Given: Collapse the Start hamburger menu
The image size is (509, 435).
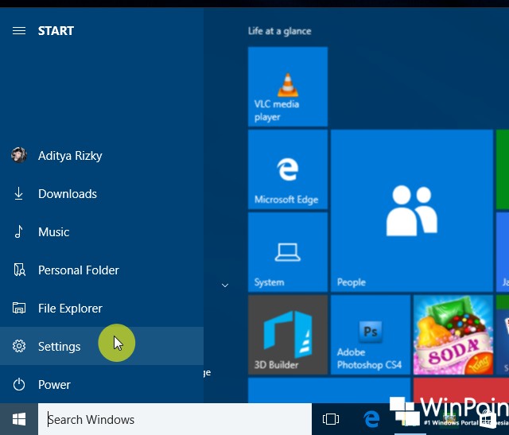Looking at the screenshot, I should click(19, 31).
